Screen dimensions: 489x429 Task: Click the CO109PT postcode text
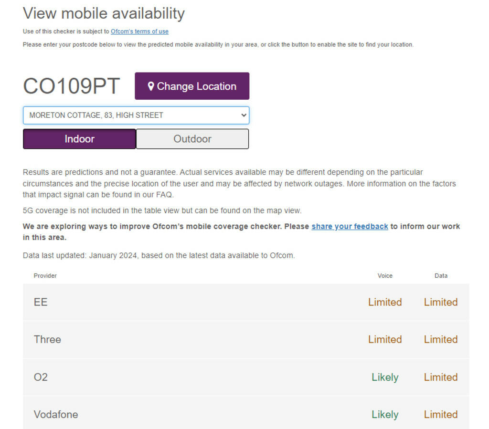(72, 86)
